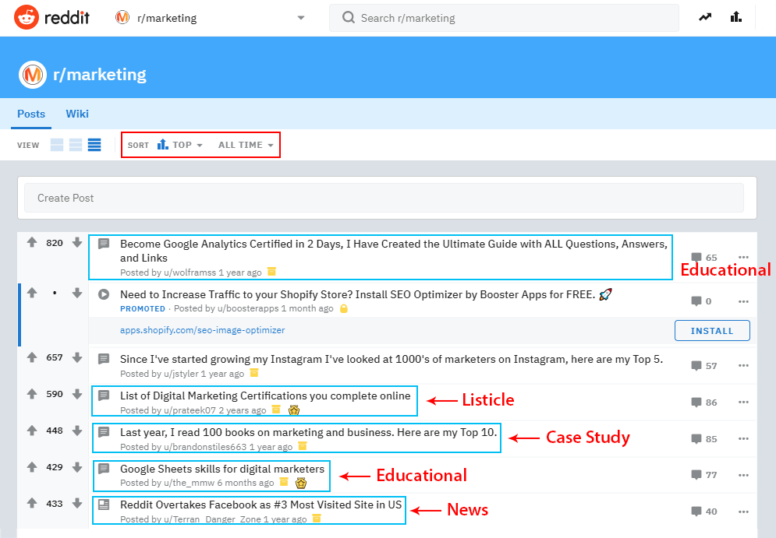Visit u/prateek07 user profile

[190, 410]
